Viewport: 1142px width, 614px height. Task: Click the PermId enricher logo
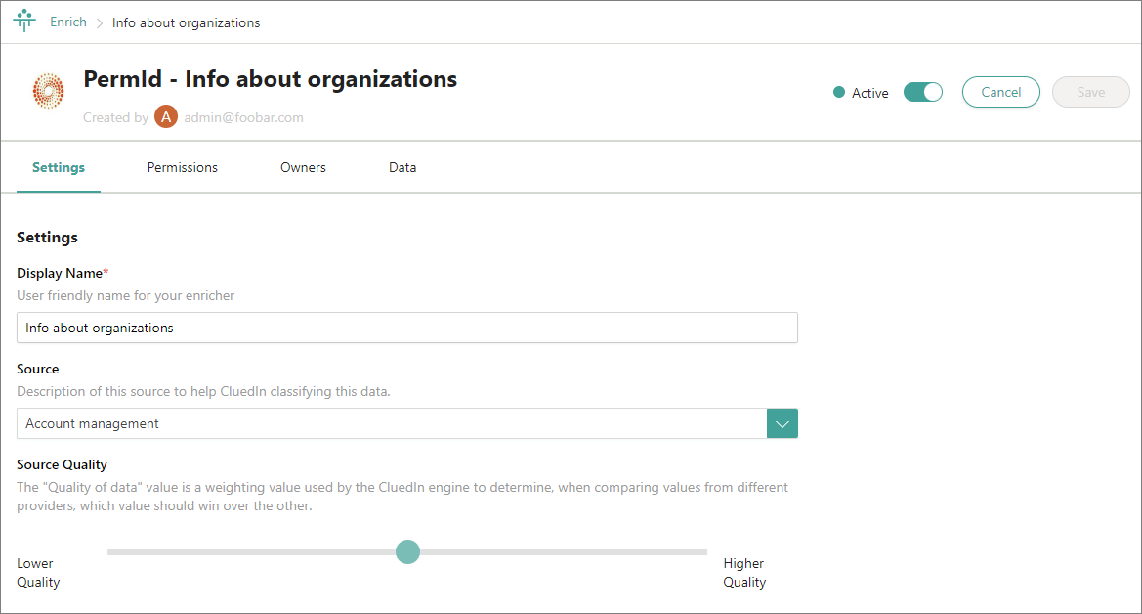tap(48, 91)
